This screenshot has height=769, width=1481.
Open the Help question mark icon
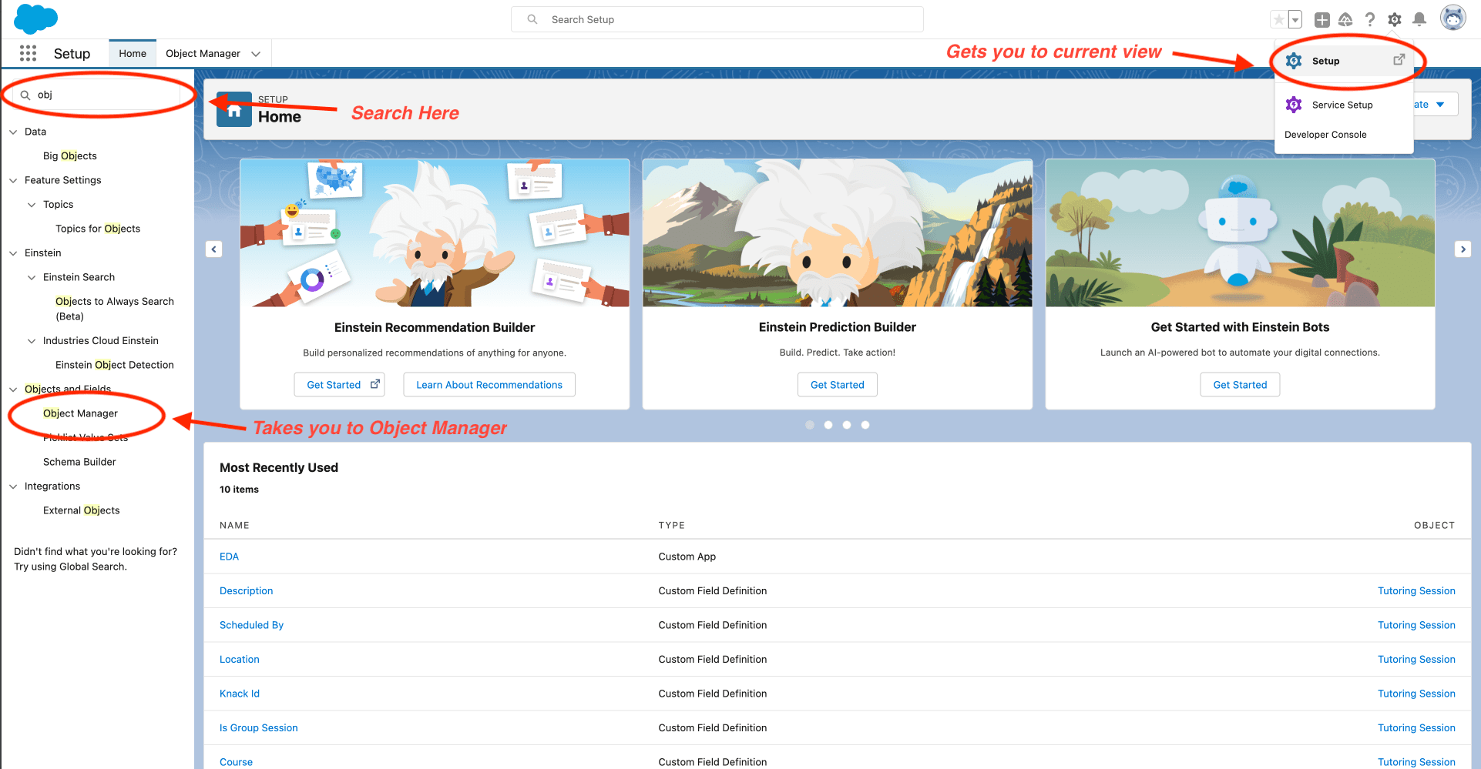(x=1370, y=18)
